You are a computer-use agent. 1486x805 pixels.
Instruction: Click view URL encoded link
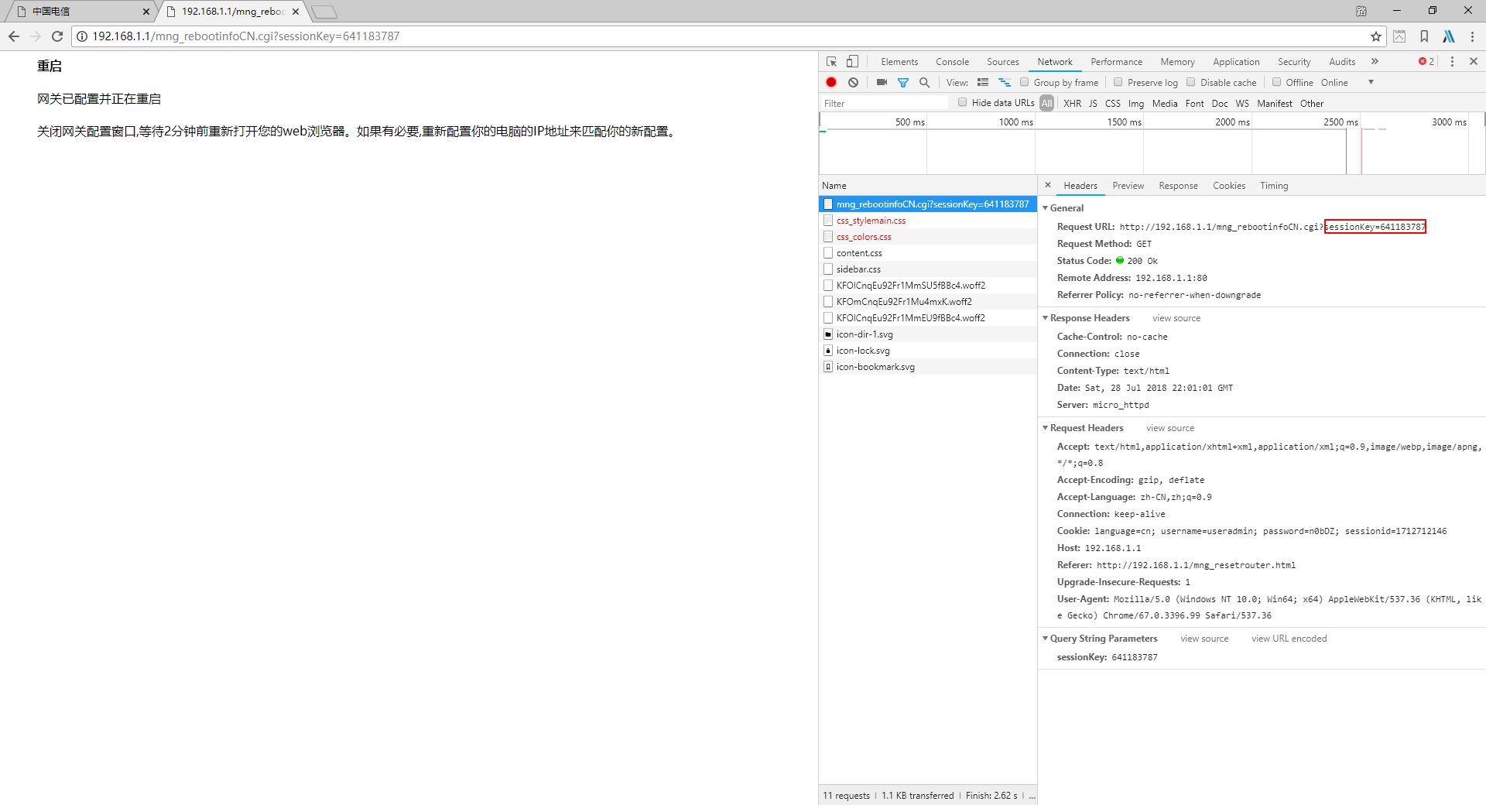coord(1289,639)
